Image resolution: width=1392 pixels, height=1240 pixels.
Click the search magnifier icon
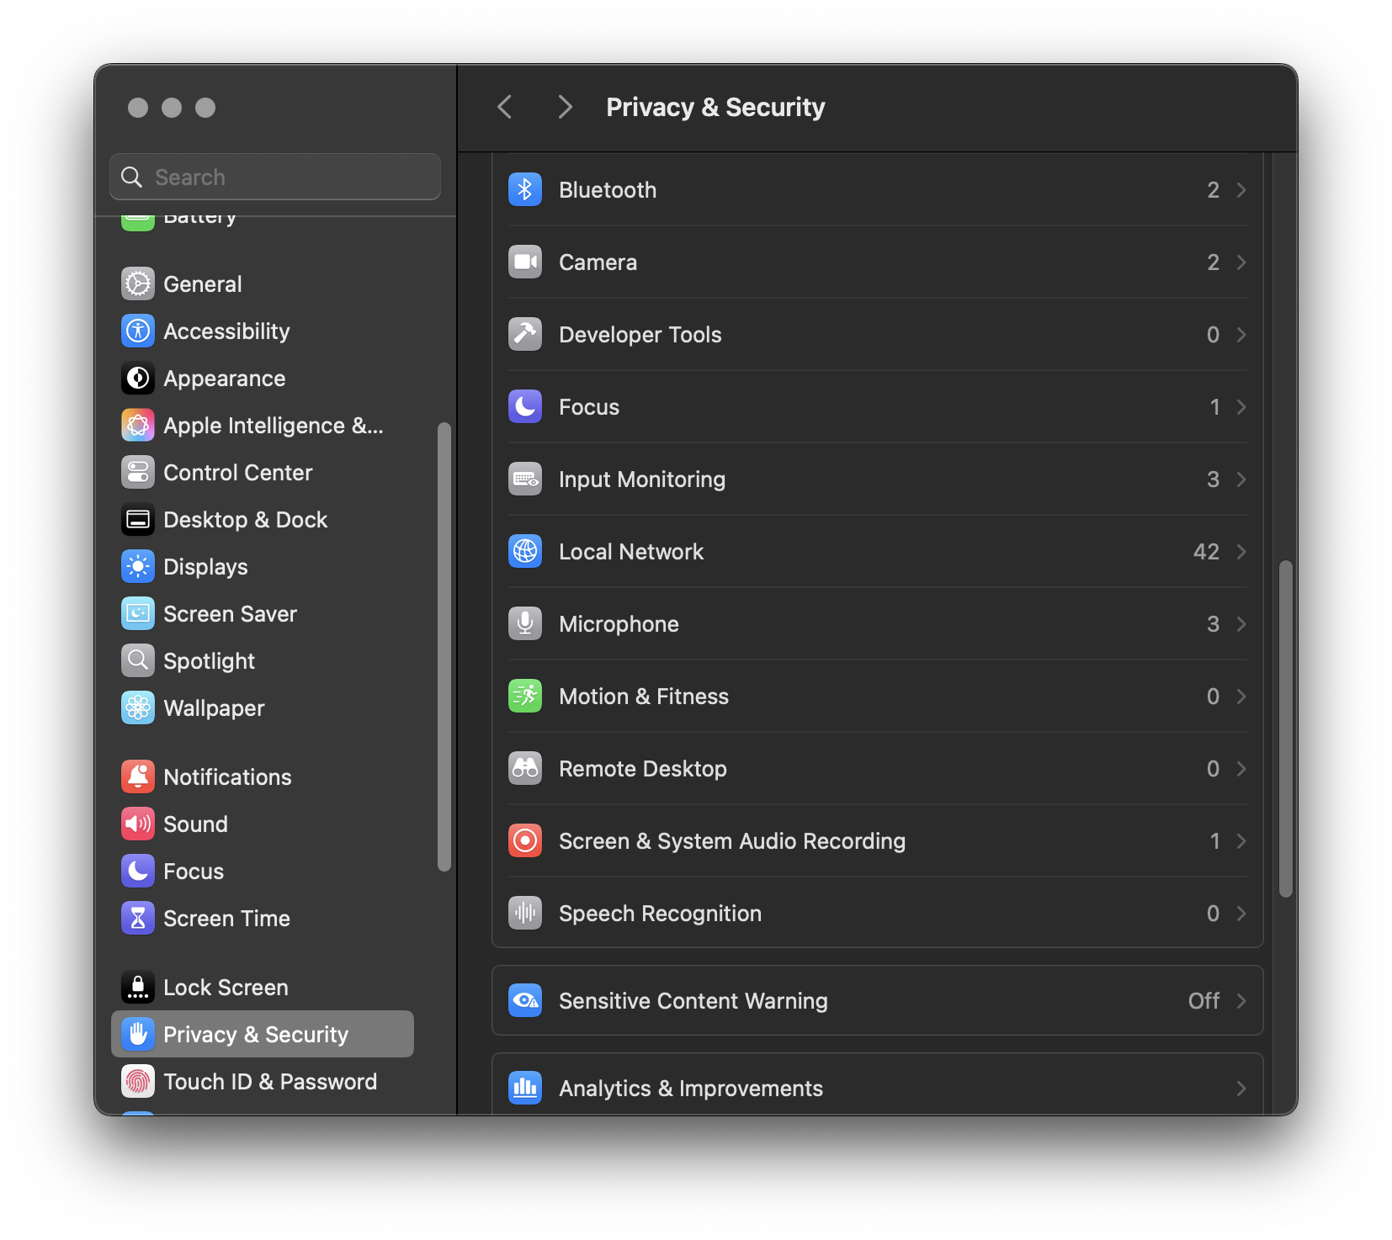[132, 177]
